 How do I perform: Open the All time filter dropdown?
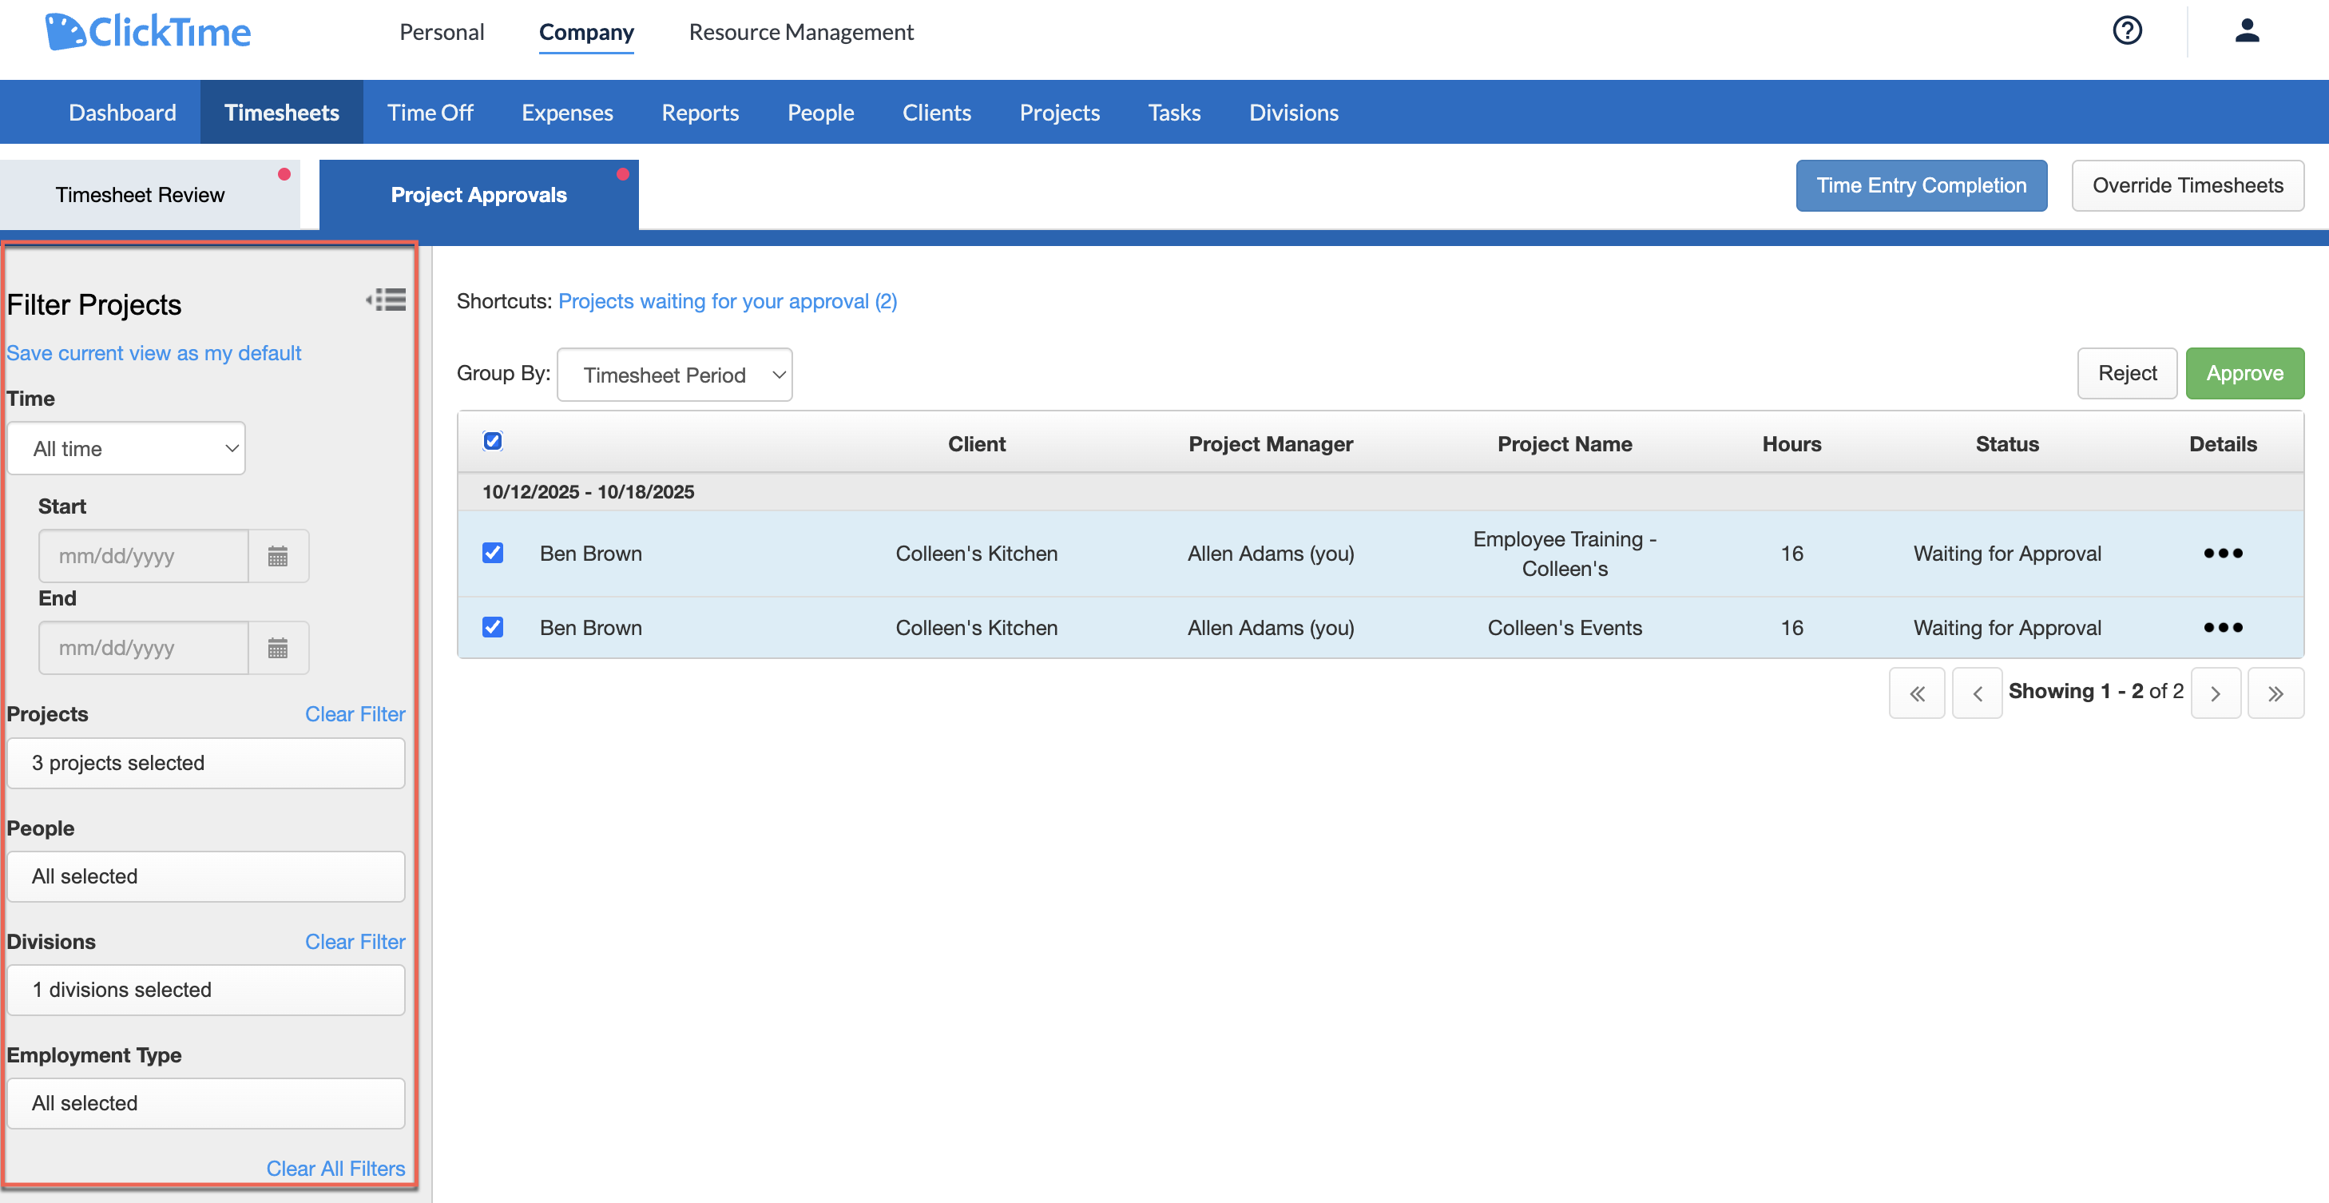[125, 448]
